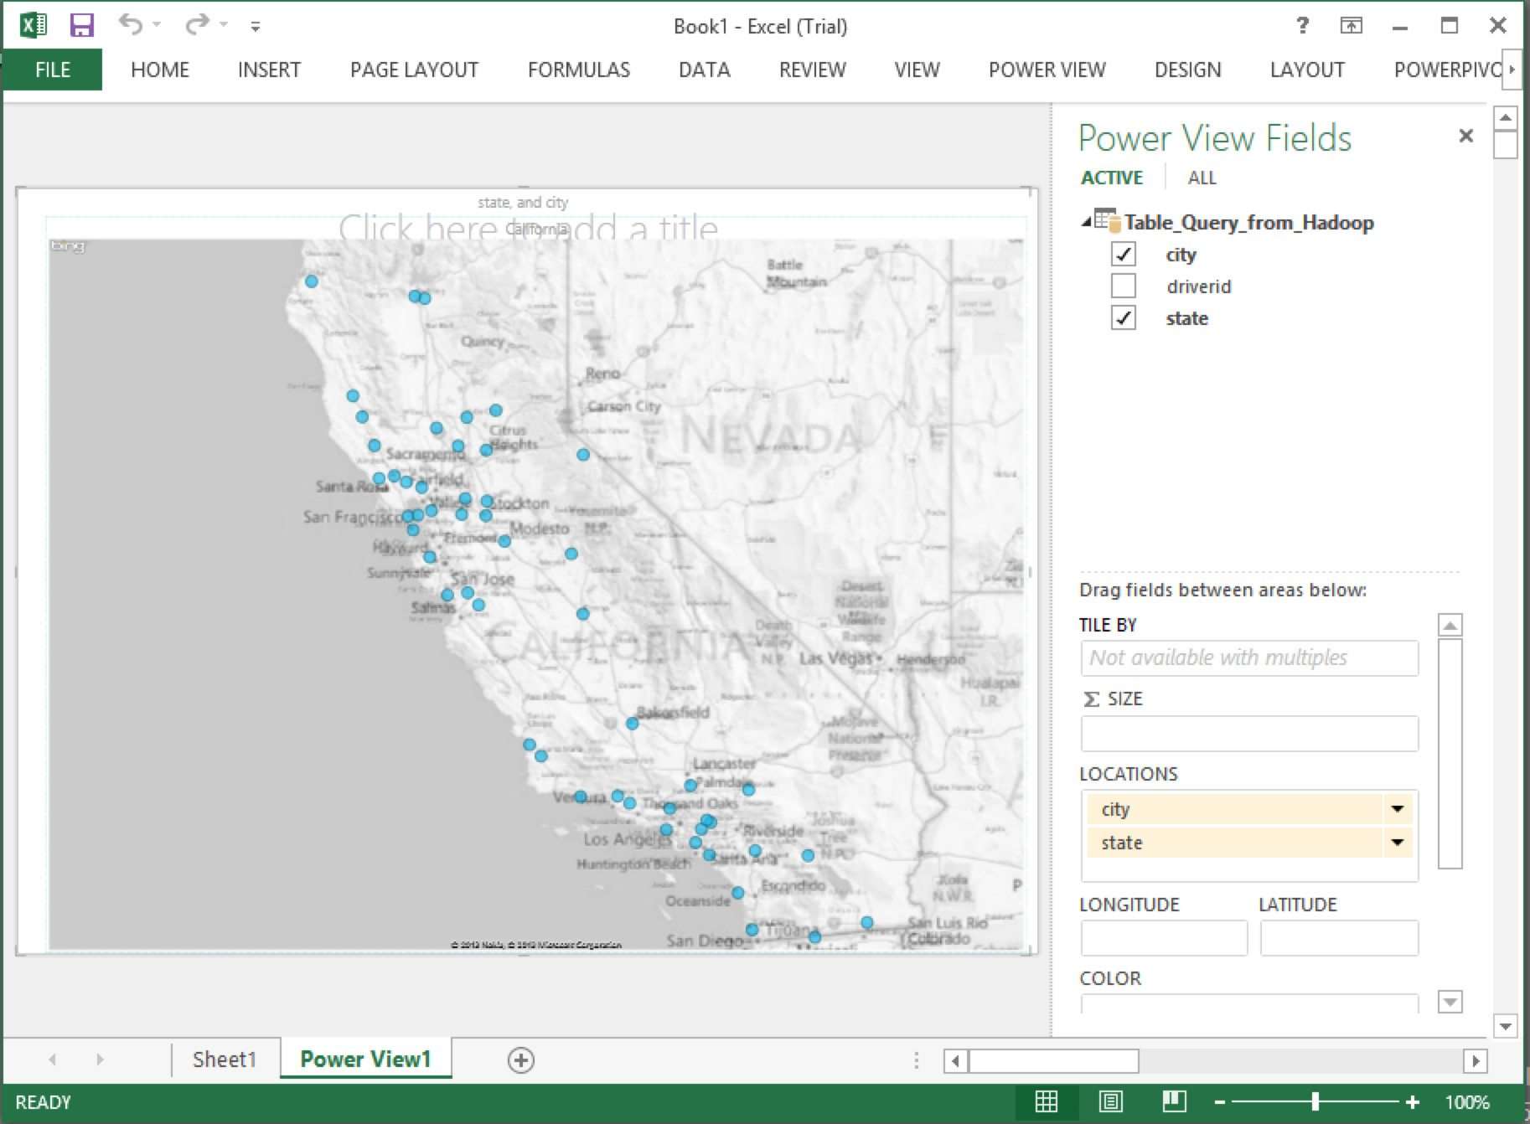
Task: Redo the last action
Action: click(197, 24)
